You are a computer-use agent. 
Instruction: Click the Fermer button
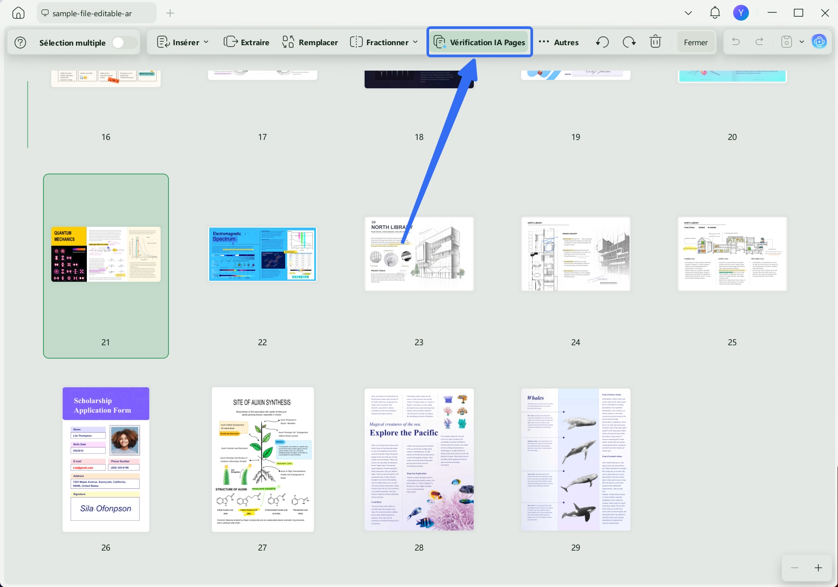pos(695,43)
